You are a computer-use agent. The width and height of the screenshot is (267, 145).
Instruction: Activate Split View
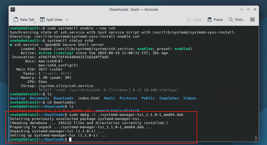point(51,19)
